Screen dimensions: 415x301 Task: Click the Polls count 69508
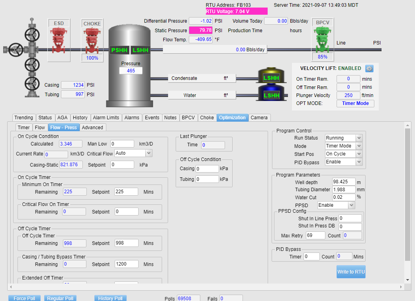point(188,298)
